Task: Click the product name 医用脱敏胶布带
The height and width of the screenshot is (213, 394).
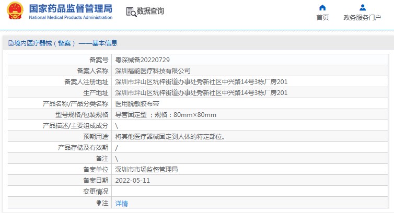Action: point(134,104)
